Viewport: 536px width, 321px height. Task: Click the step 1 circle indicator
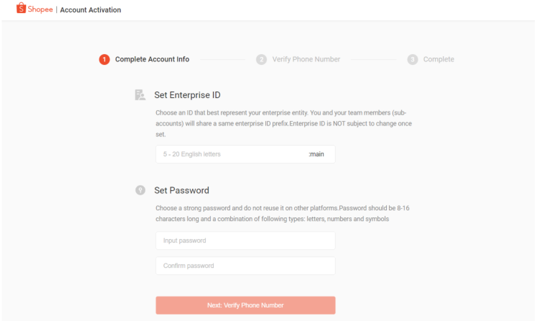coord(104,60)
